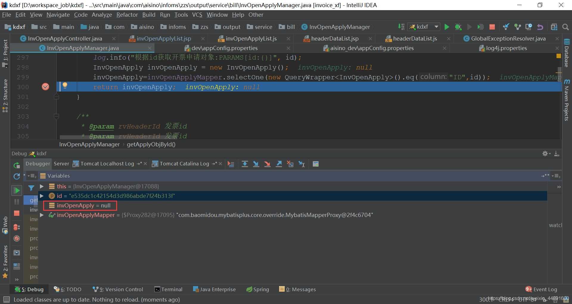The width and height of the screenshot is (572, 304).
Task: Stop the app with top toolbar red square
Action: (492, 27)
